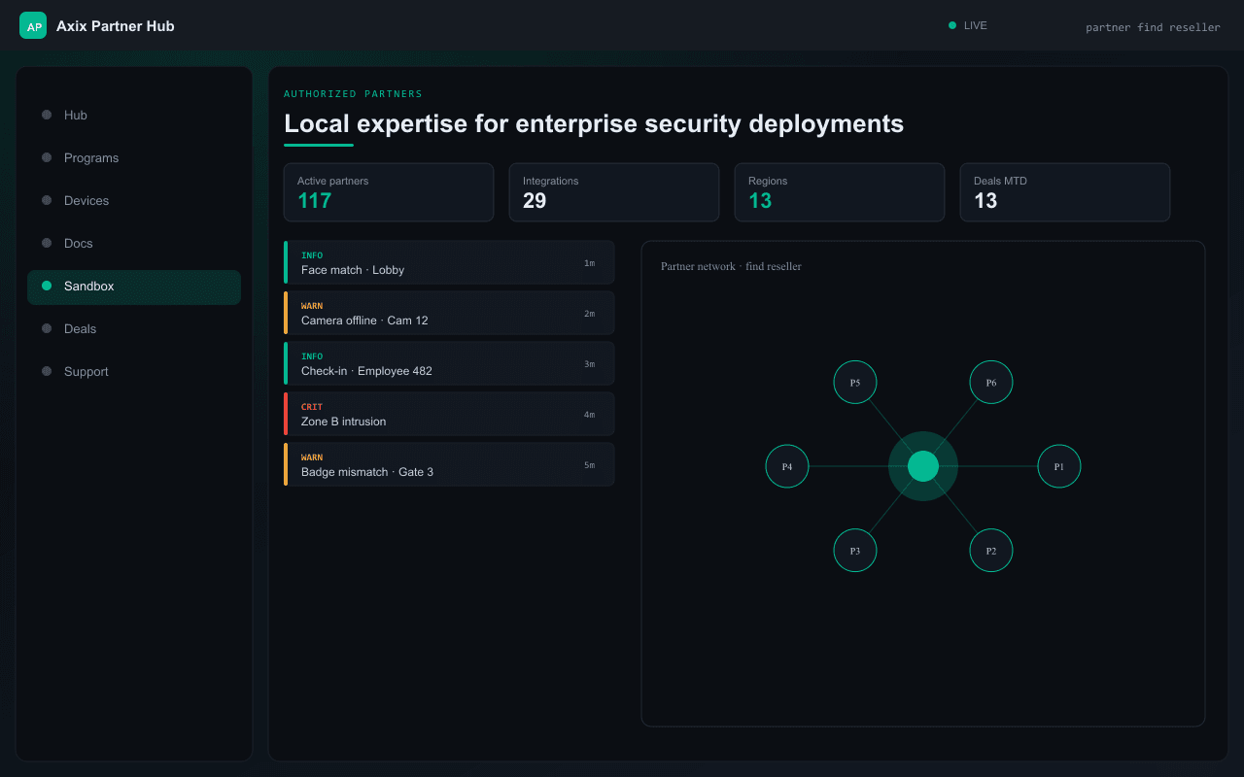Click the partner find reseller command text

coord(1153,27)
